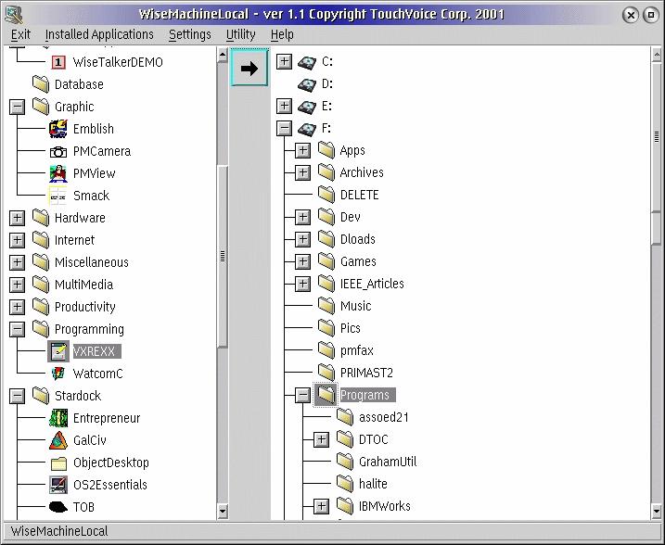Select the GalCiv game icon

pos(58,440)
